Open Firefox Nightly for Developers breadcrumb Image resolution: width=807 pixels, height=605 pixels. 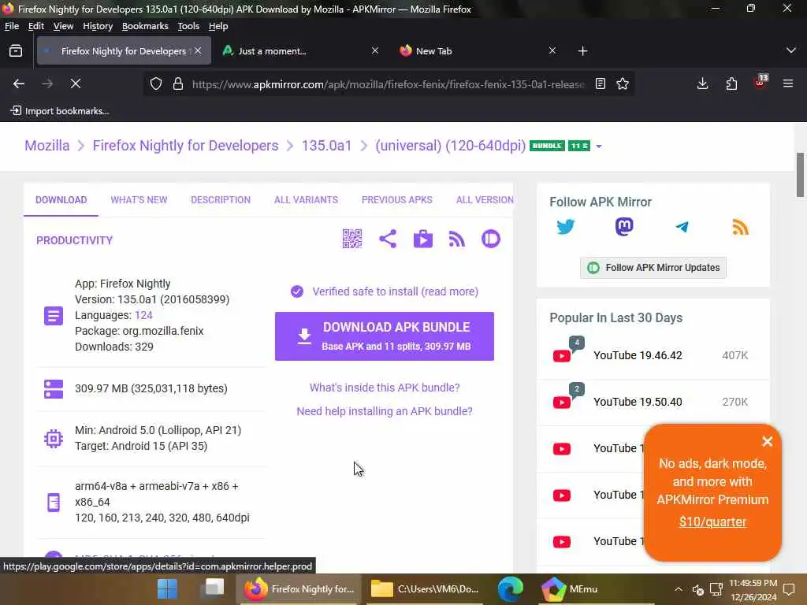pos(185,146)
